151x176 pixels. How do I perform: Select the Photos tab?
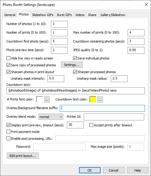[x=24, y=14]
